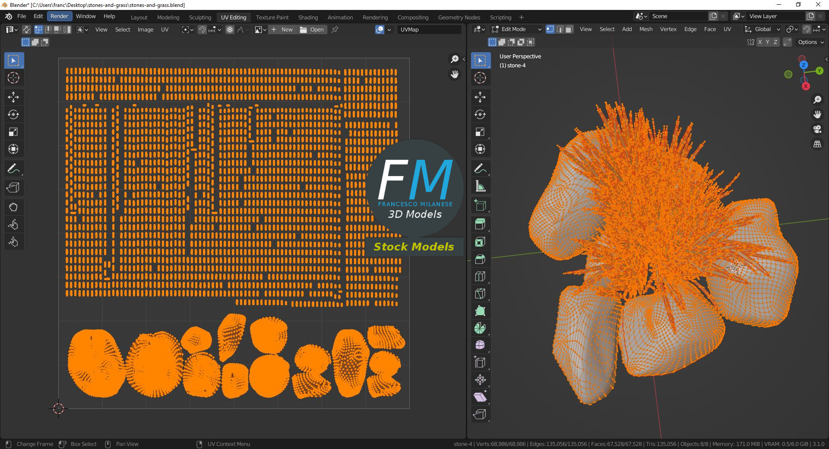Select the Scale tool in UV editor
829x449 pixels.
[x=13, y=132]
